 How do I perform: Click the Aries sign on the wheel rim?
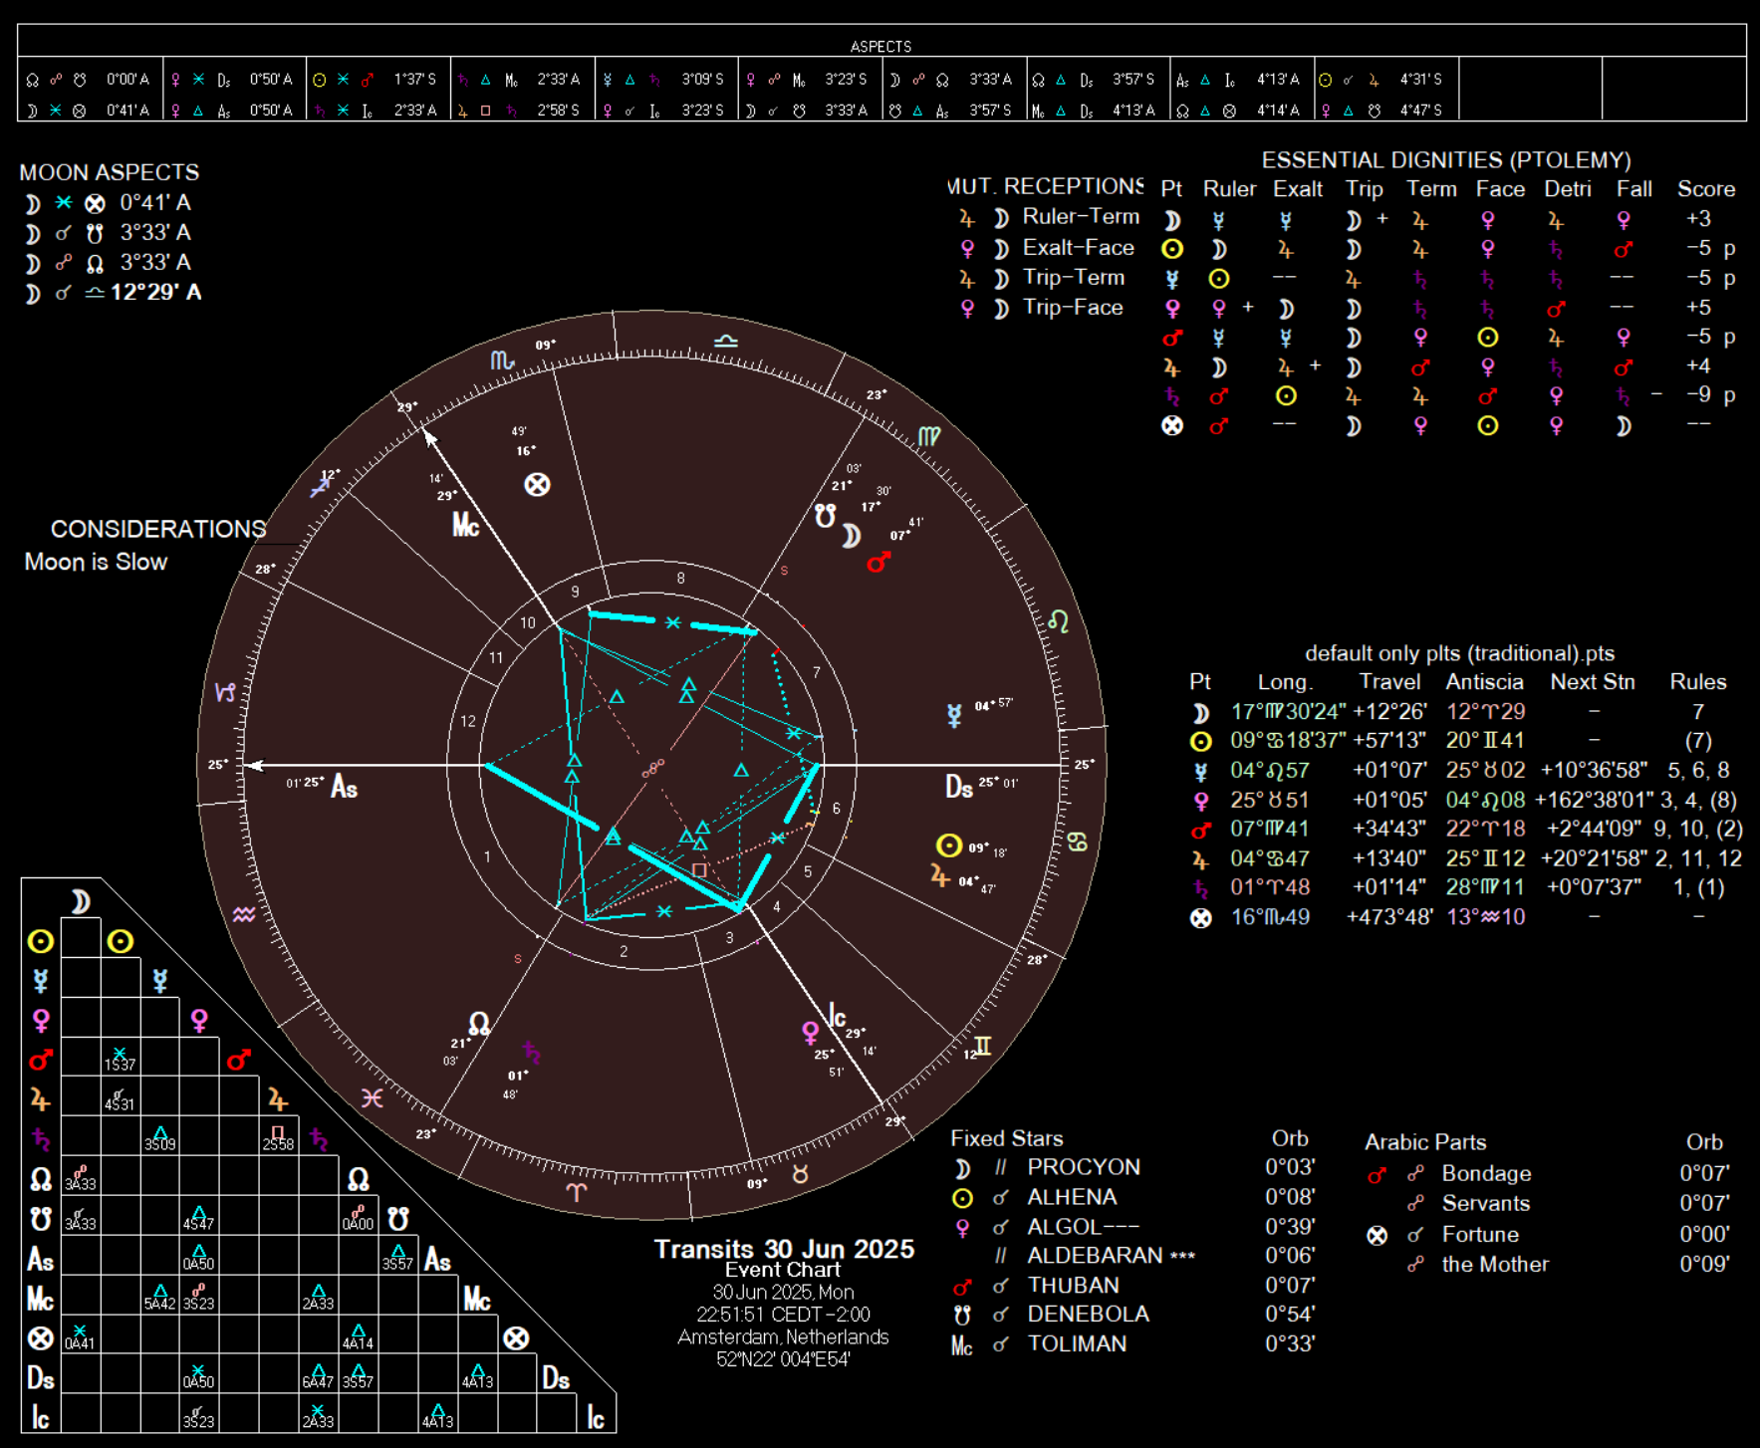point(576,1191)
